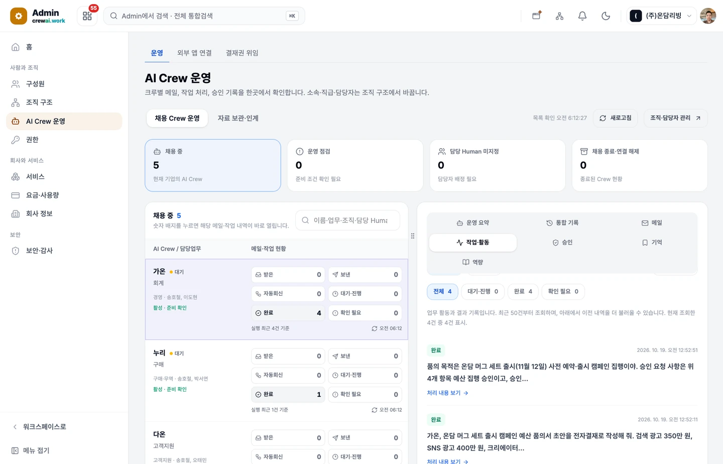This screenshot has width=723, height=464.
Task: Go to 홈 in the sidebar
Action: point(64,47)
